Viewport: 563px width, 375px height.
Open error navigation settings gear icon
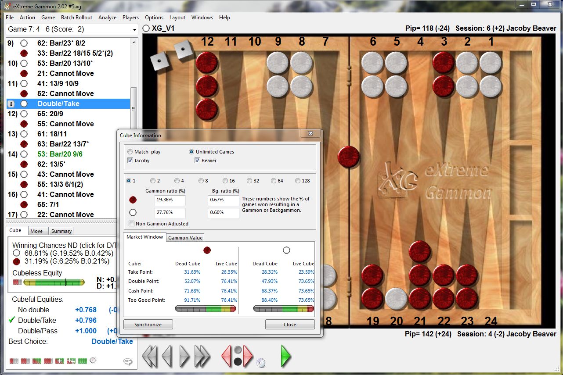(x=261, y=362)
